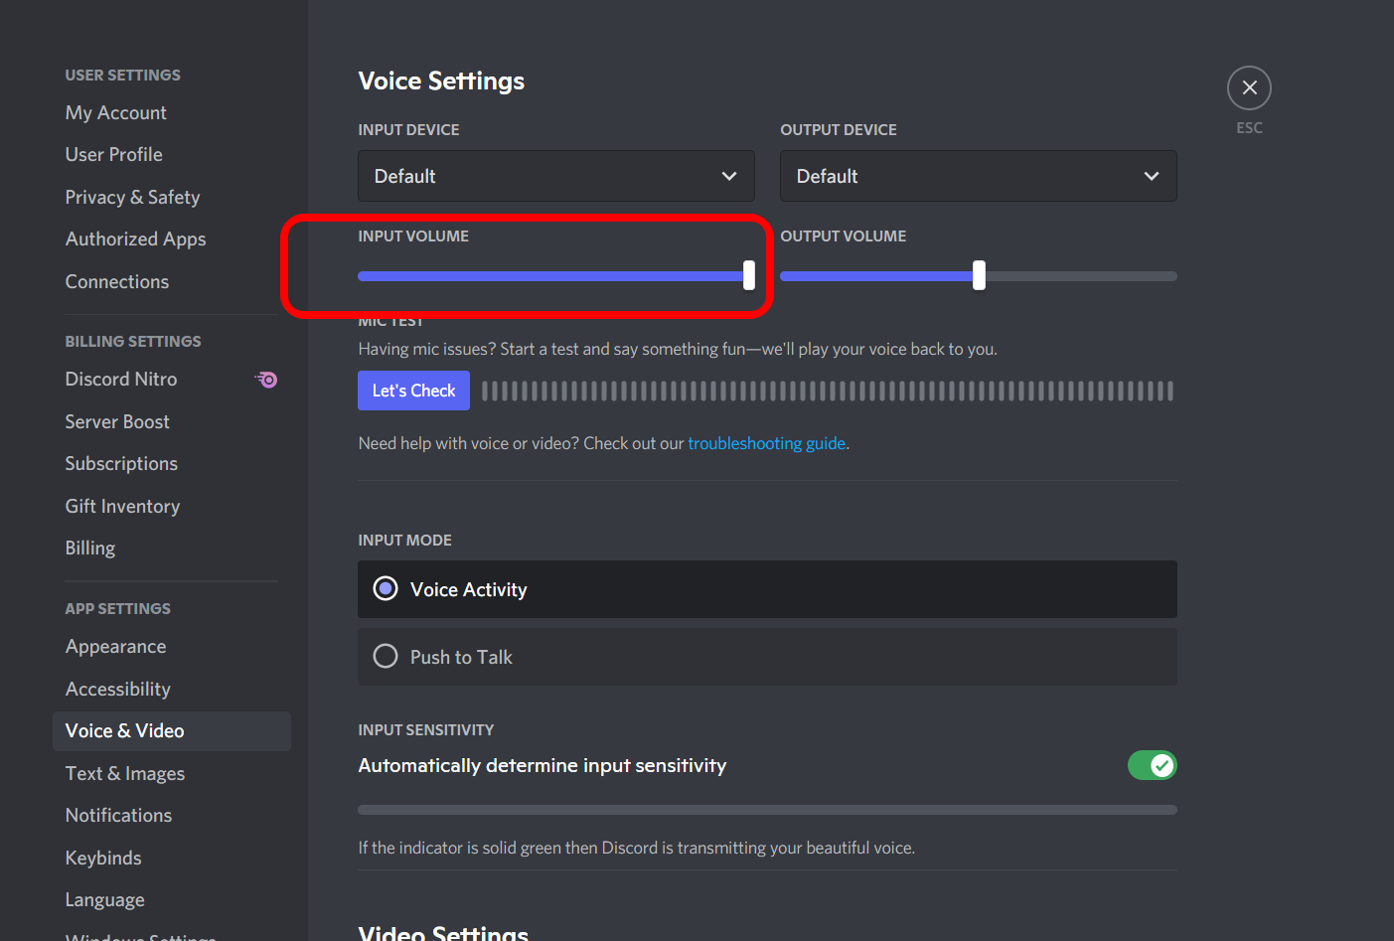Open Authorized Apps page
This screenshot has width=1394, height=941.
click(x=136, y=239)
